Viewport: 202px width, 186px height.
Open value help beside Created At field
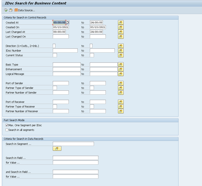coord(67,23)
